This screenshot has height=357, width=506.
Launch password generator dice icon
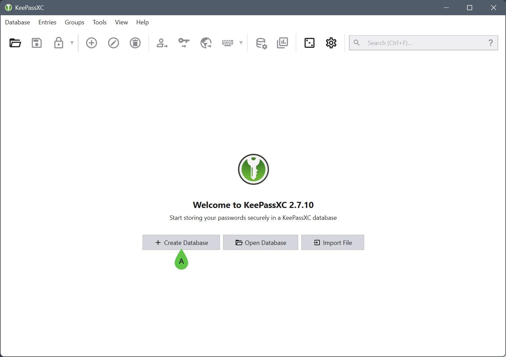click(309, 43)
